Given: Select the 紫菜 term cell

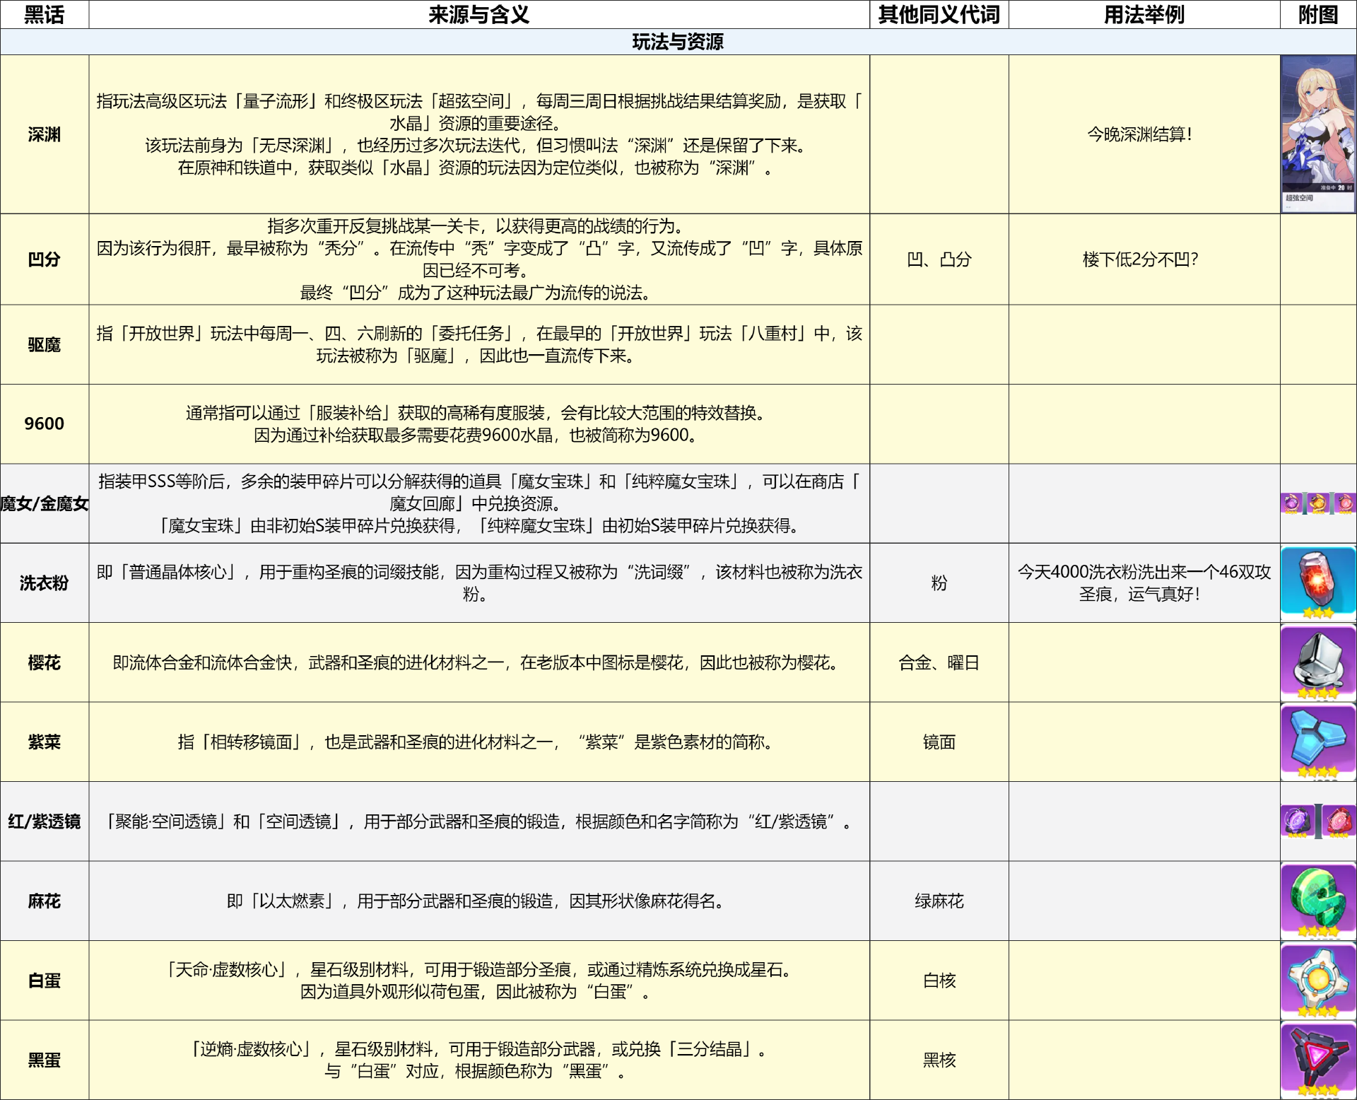Looking at the screenshot, I should point(45,742).
